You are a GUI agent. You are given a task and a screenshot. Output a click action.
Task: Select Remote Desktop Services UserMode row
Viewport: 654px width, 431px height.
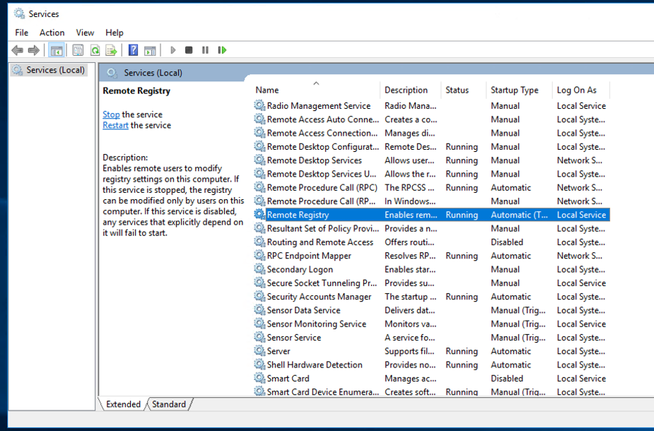click(x=431, y=174)
